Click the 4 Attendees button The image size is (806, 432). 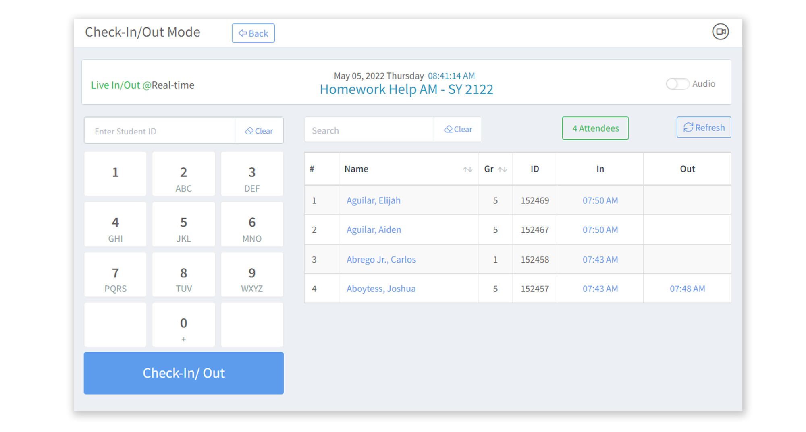click(595, 128)
